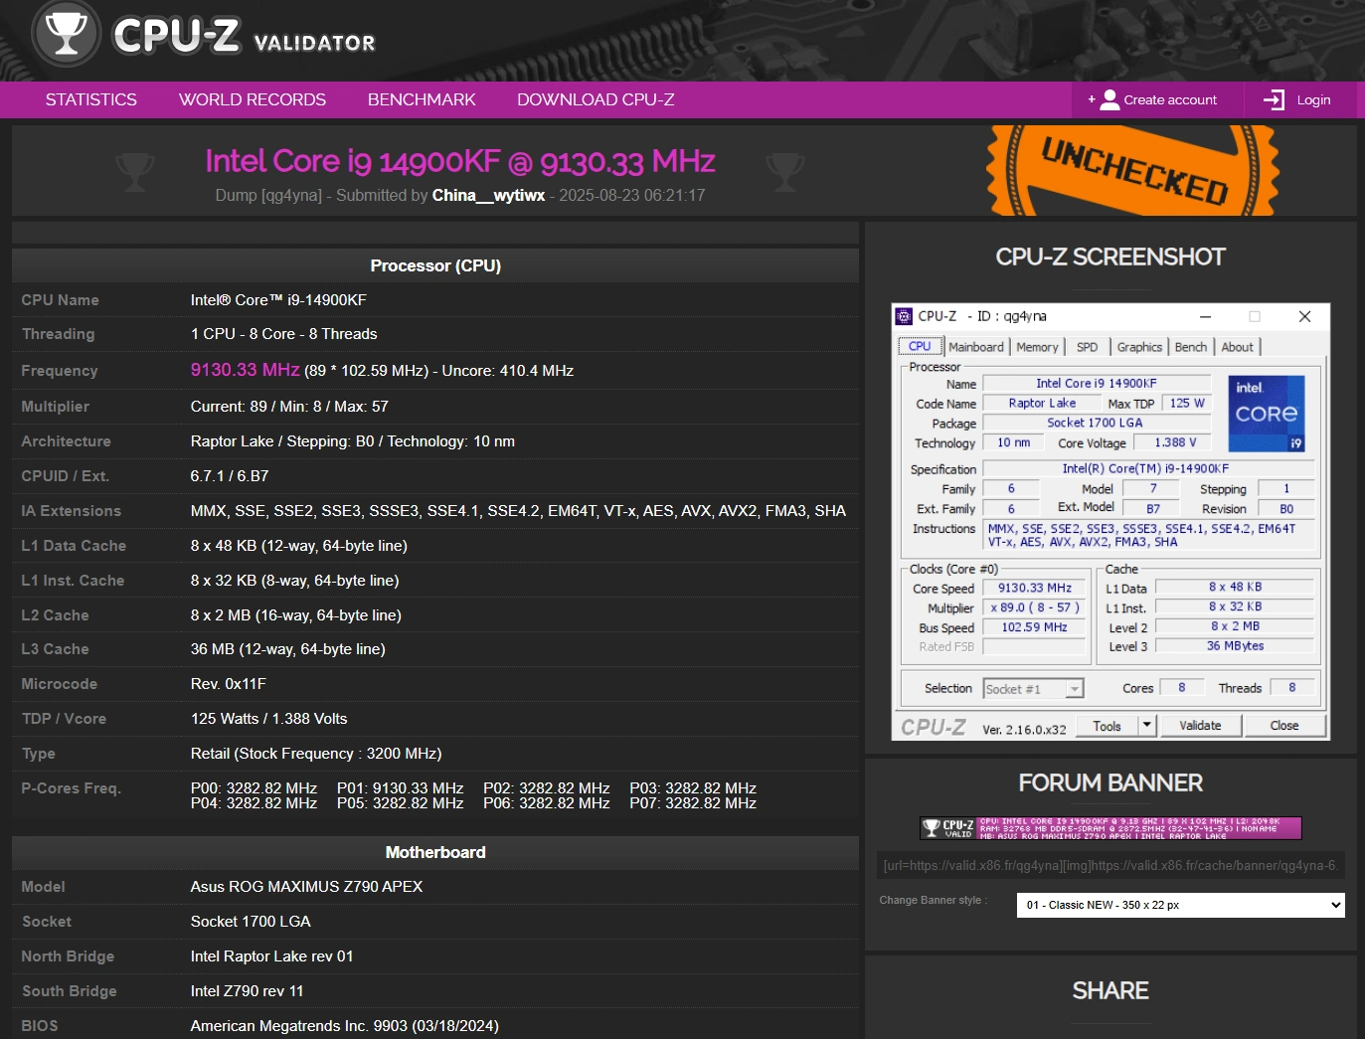
Task: Click the Validate button
Action: click(1200, 726)
